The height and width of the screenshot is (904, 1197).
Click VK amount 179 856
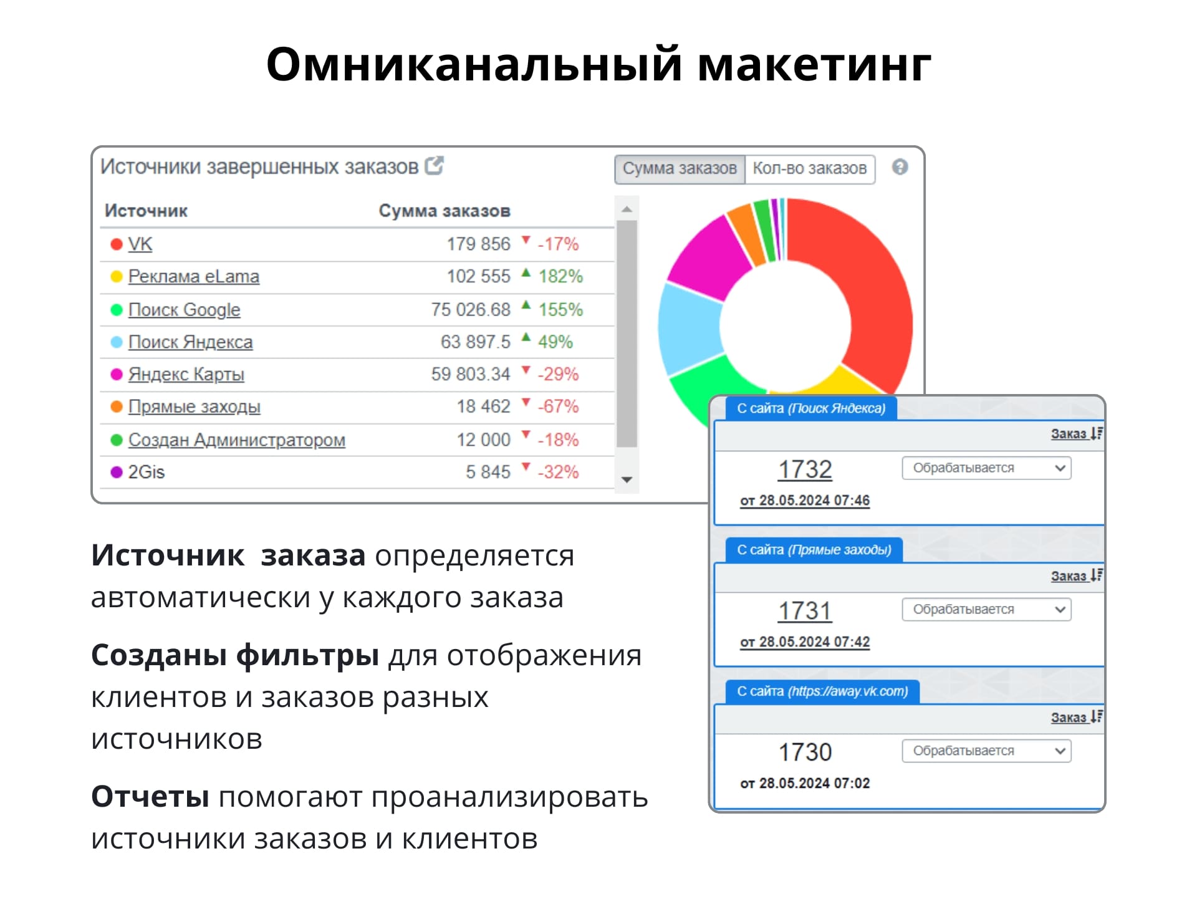(x=478, y=244)
